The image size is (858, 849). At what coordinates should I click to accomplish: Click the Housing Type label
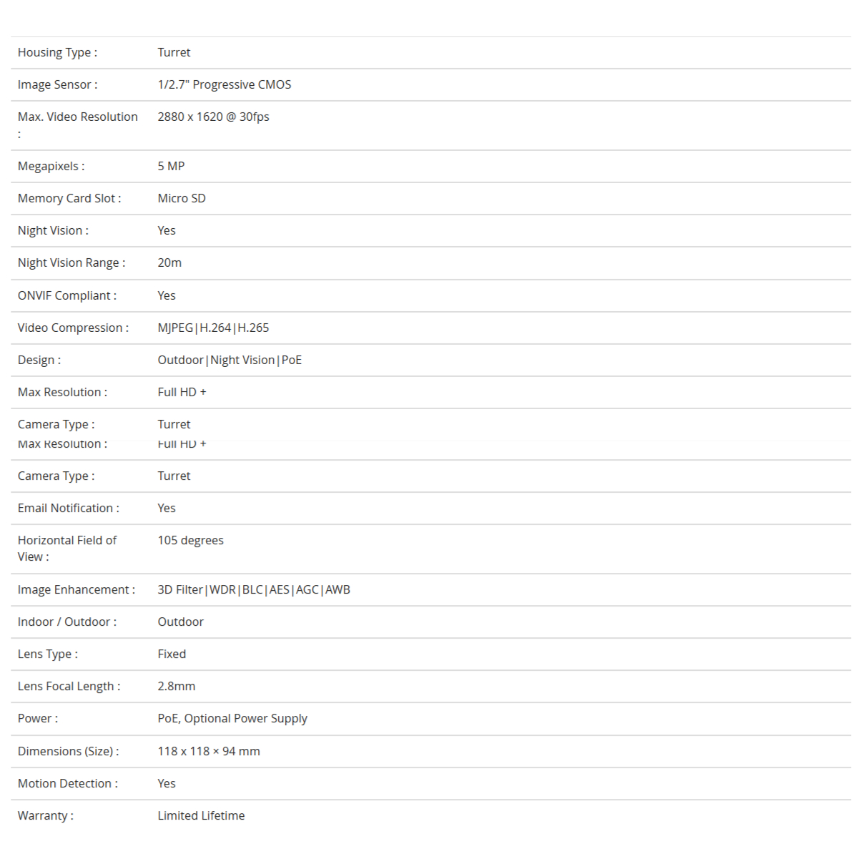tap(57, 52)
